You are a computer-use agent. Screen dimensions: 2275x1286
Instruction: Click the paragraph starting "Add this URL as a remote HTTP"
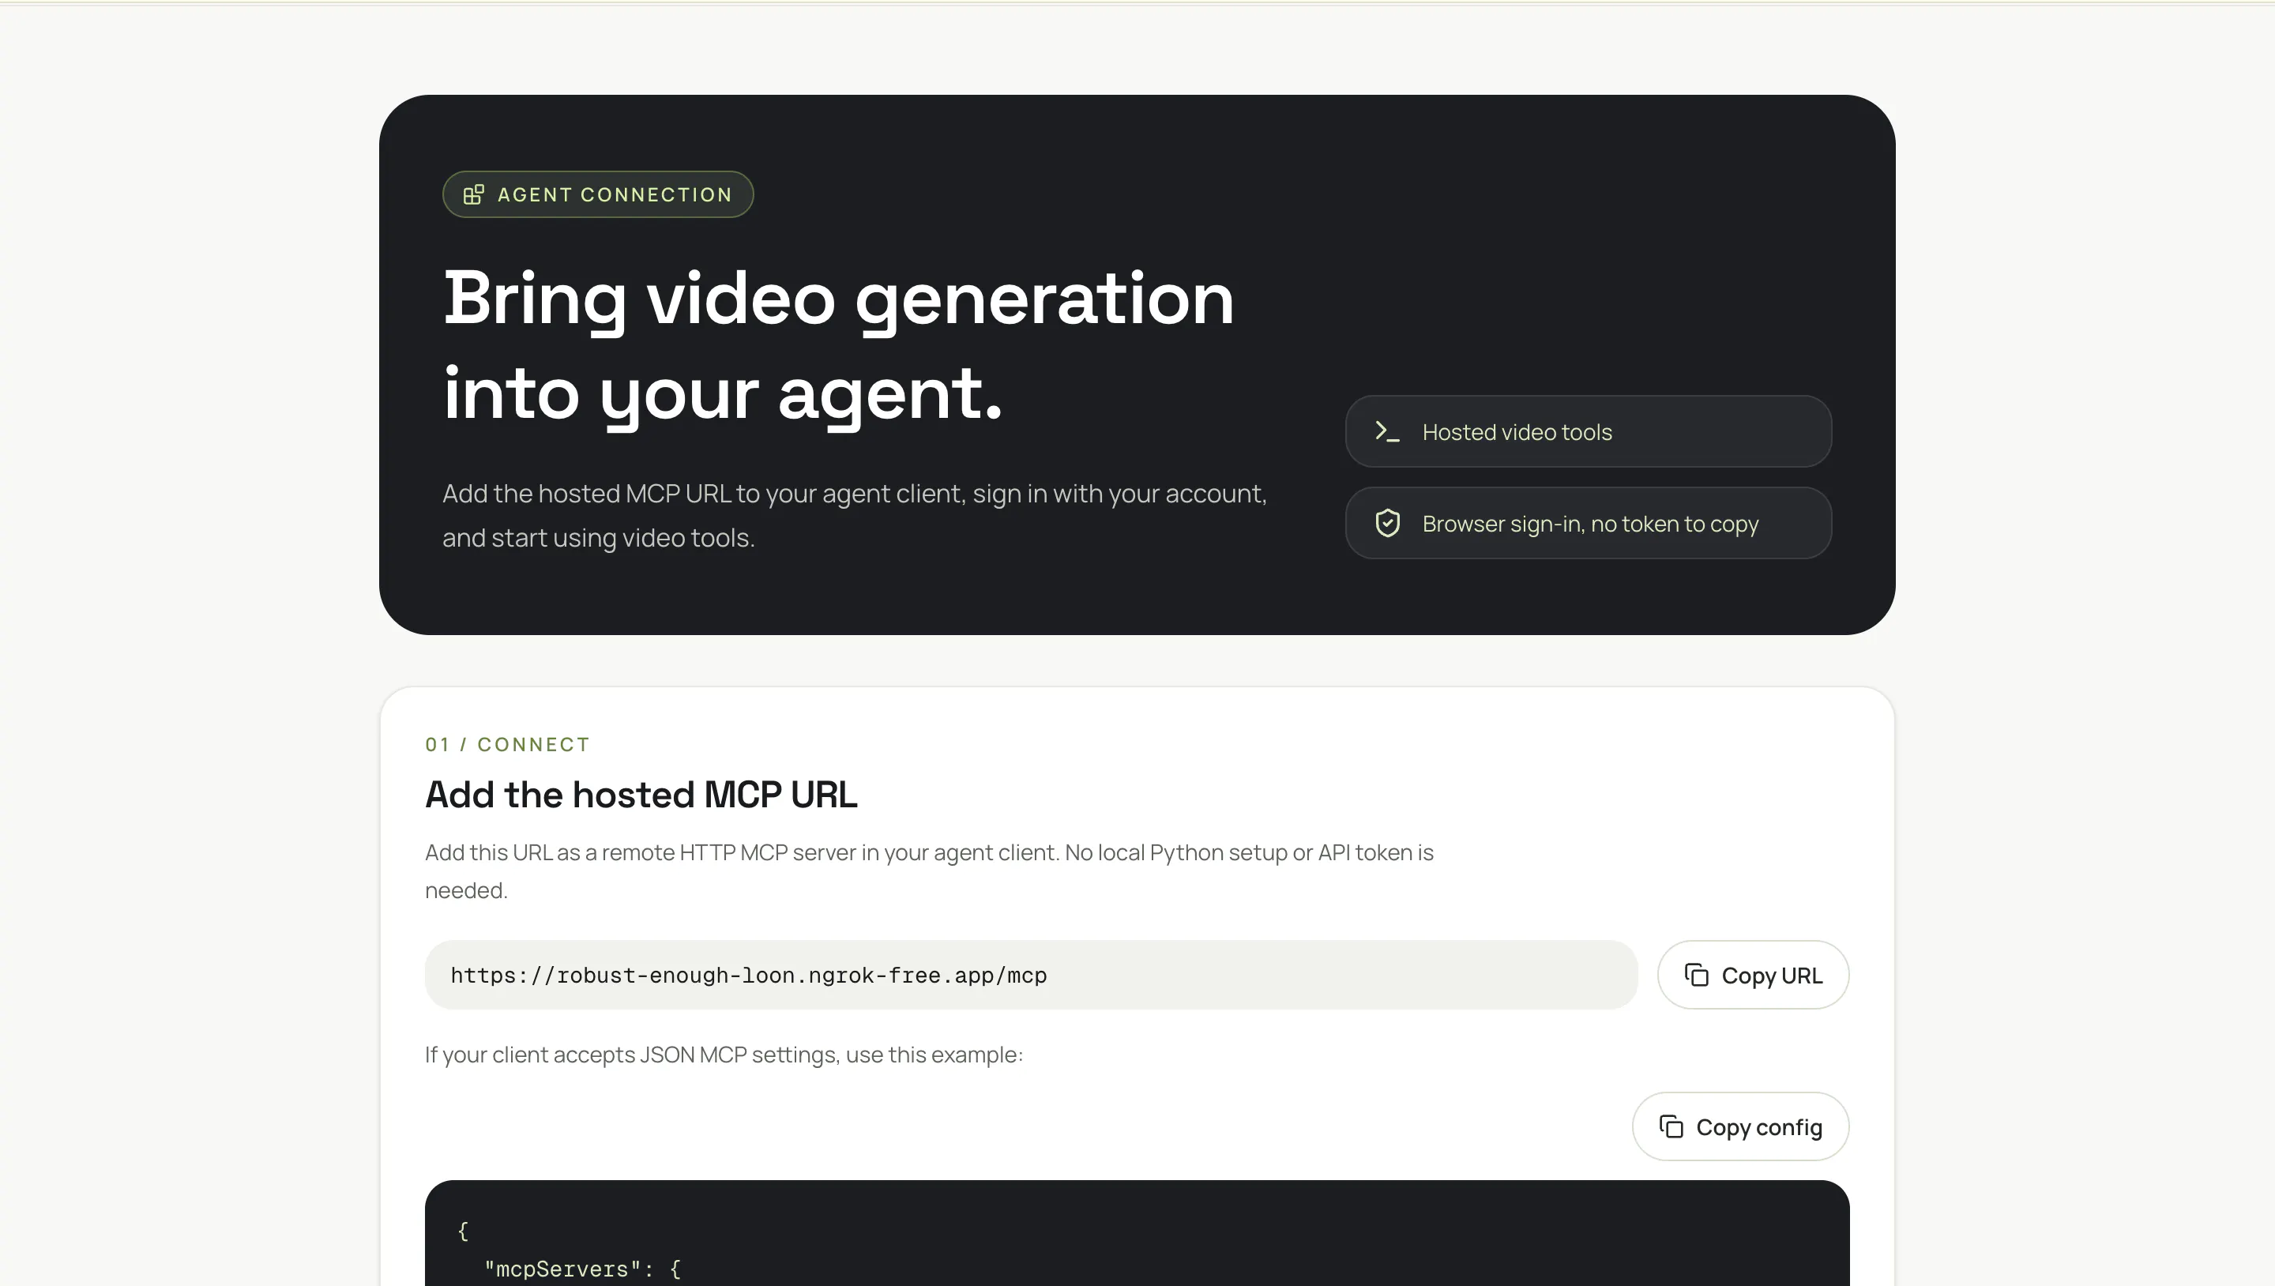click(x=929, y=872)
